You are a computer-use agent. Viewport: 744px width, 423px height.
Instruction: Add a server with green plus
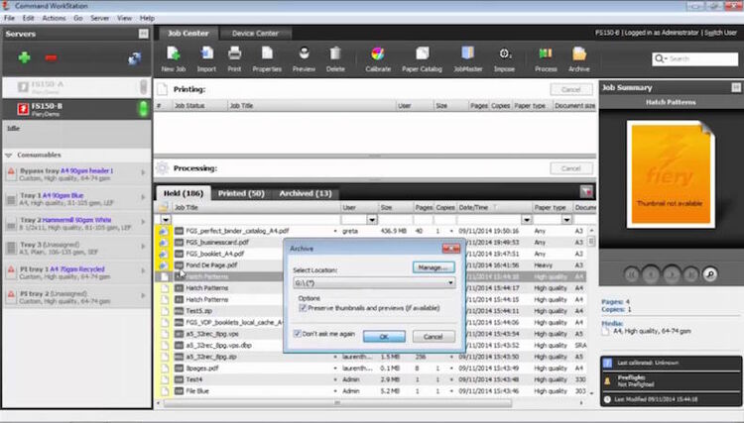tap(24, 57)
